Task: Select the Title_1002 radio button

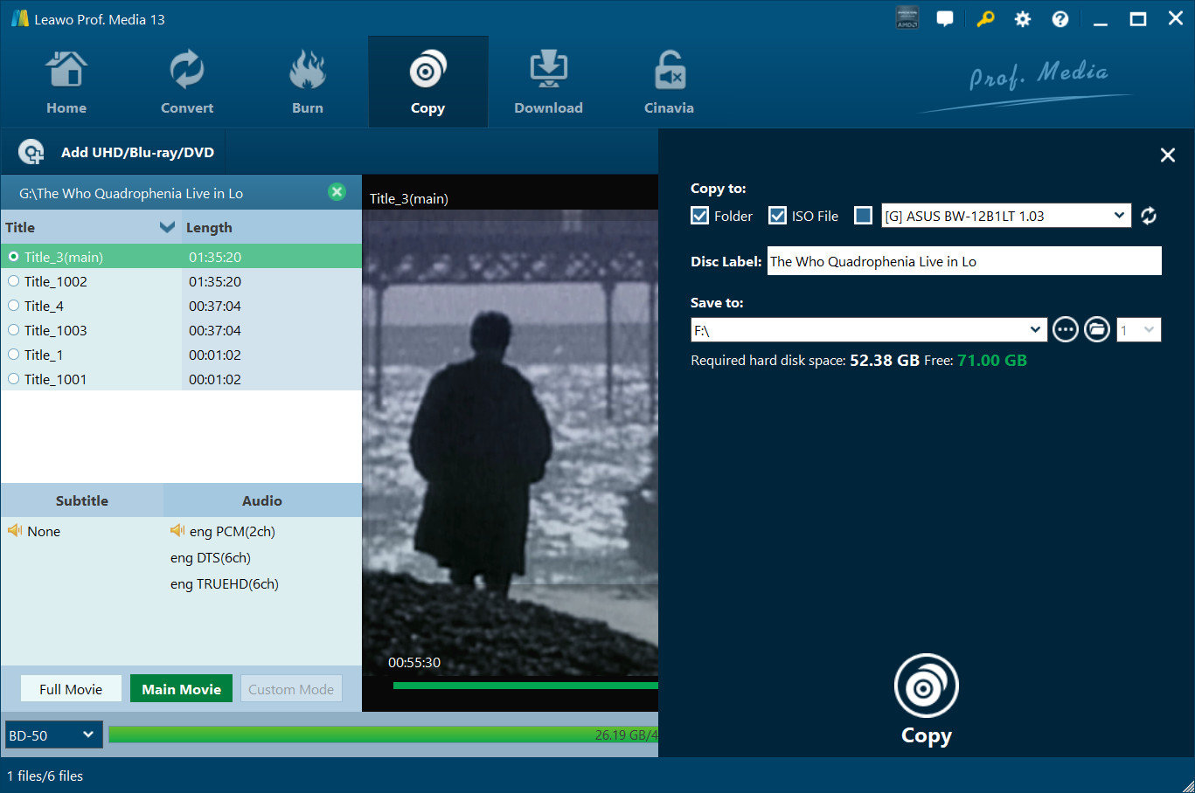Action: (13, 281)
